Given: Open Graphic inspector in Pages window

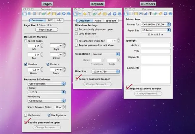Looking at the screenshot, I should click(44, 13).
